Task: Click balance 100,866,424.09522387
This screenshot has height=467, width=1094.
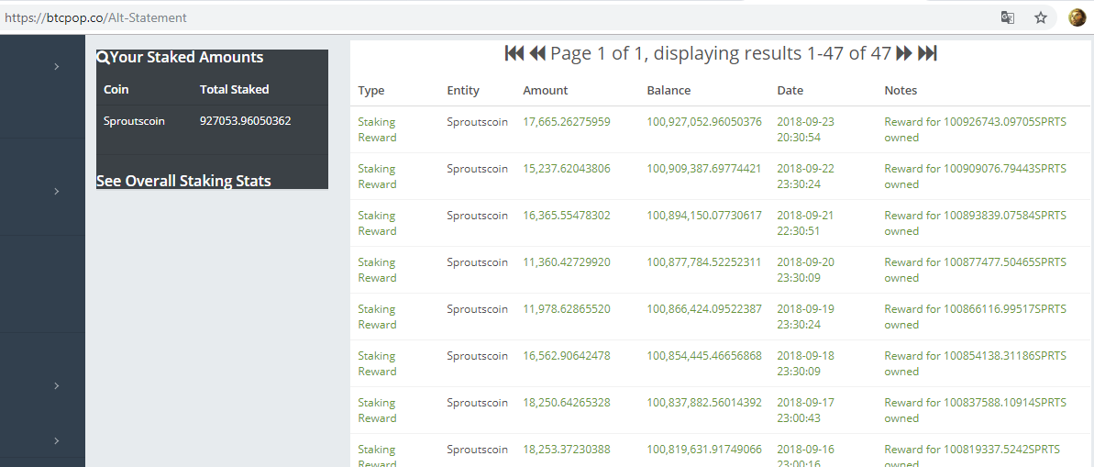Action: tap(704, 308)
